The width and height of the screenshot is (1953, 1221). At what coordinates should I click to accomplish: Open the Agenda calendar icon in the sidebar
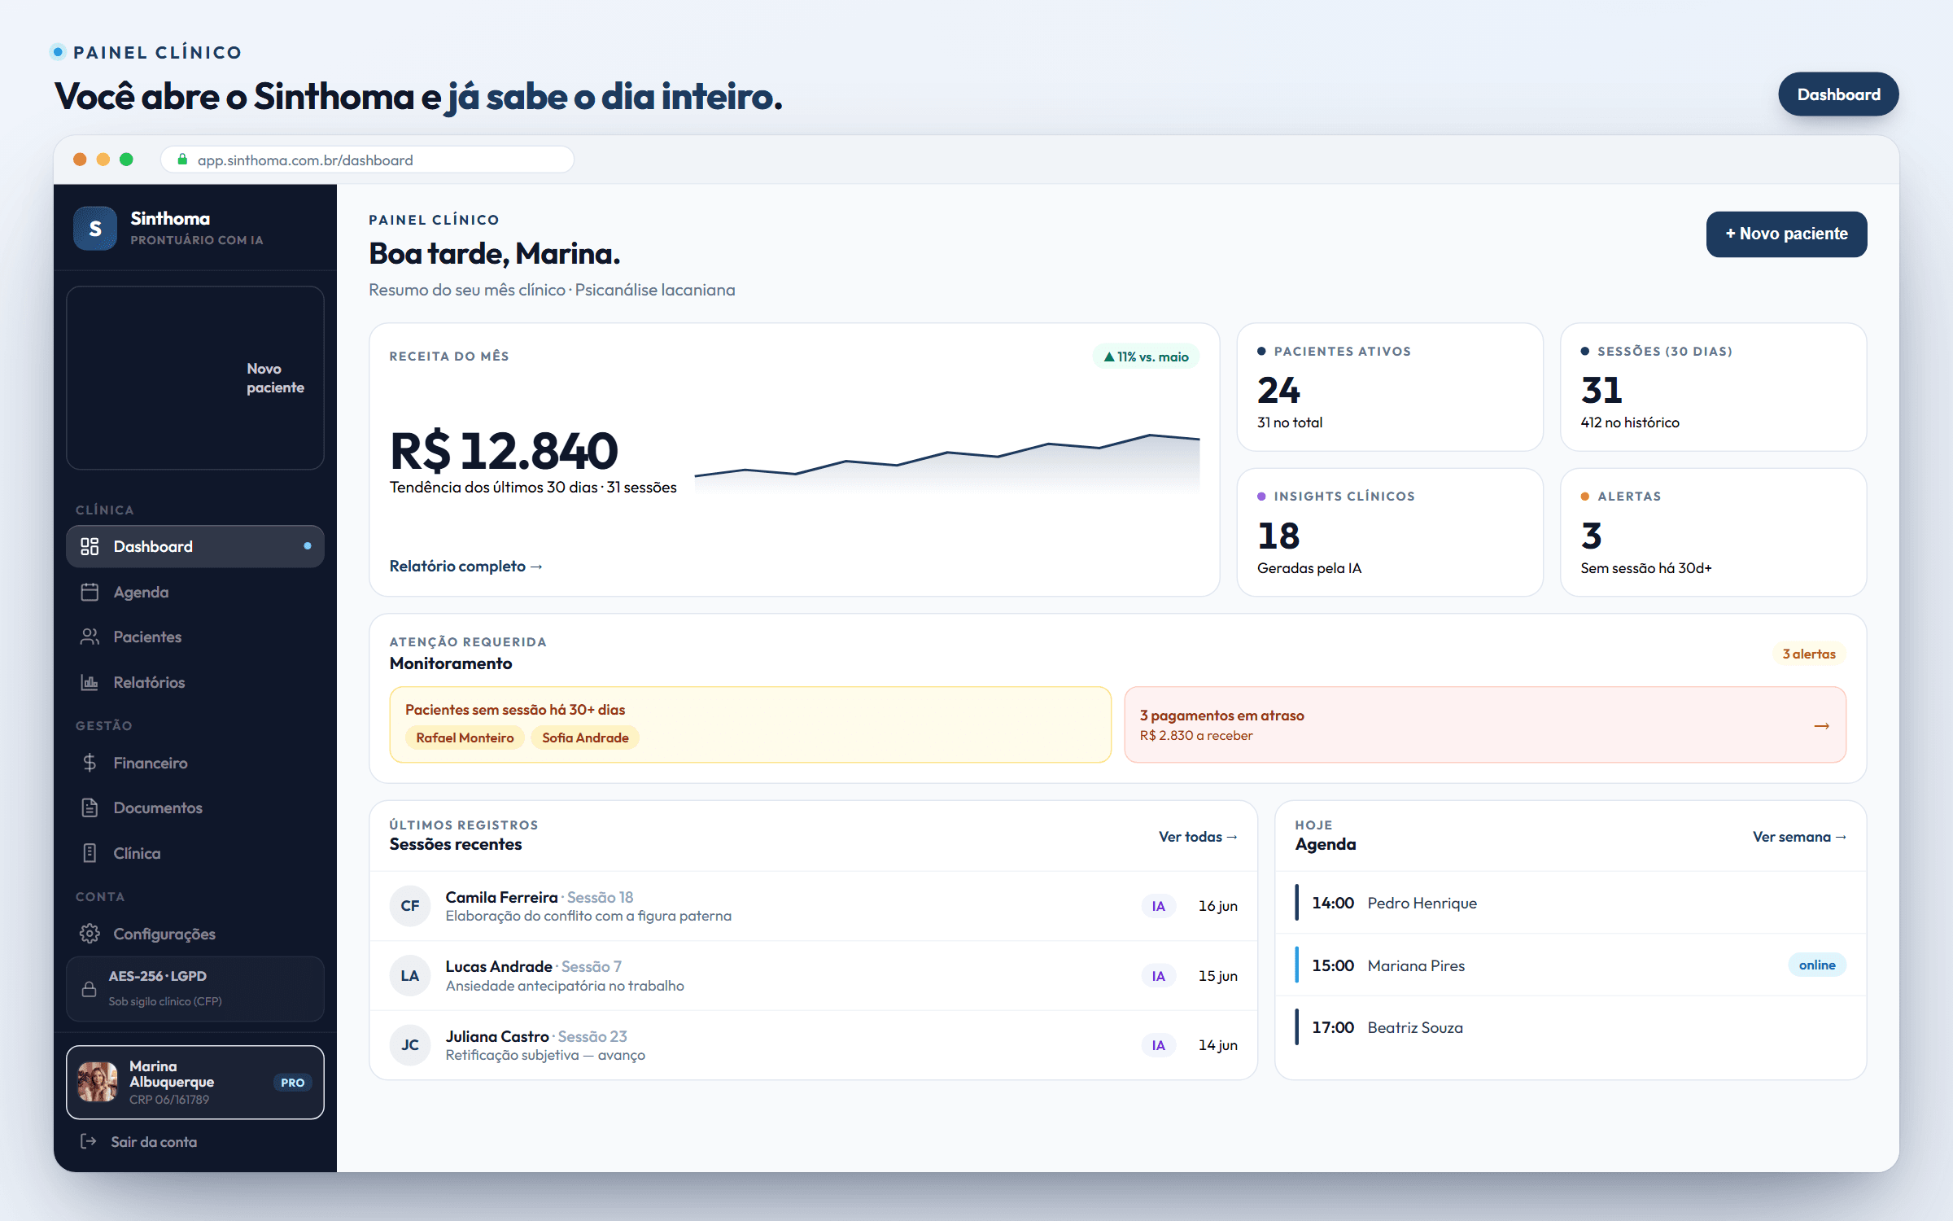click(90, 592)
